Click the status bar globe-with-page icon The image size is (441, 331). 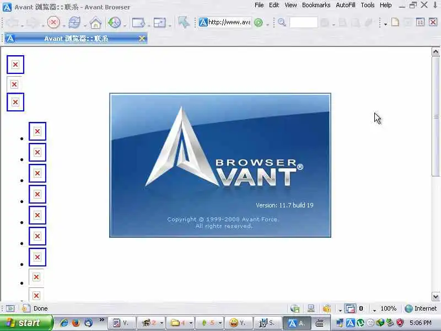[x=295, y=309]
